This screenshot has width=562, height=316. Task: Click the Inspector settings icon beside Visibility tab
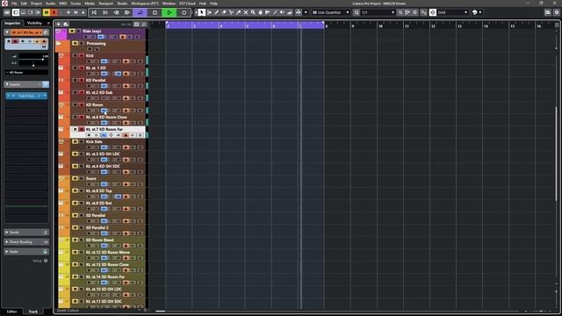coord(48,23)
